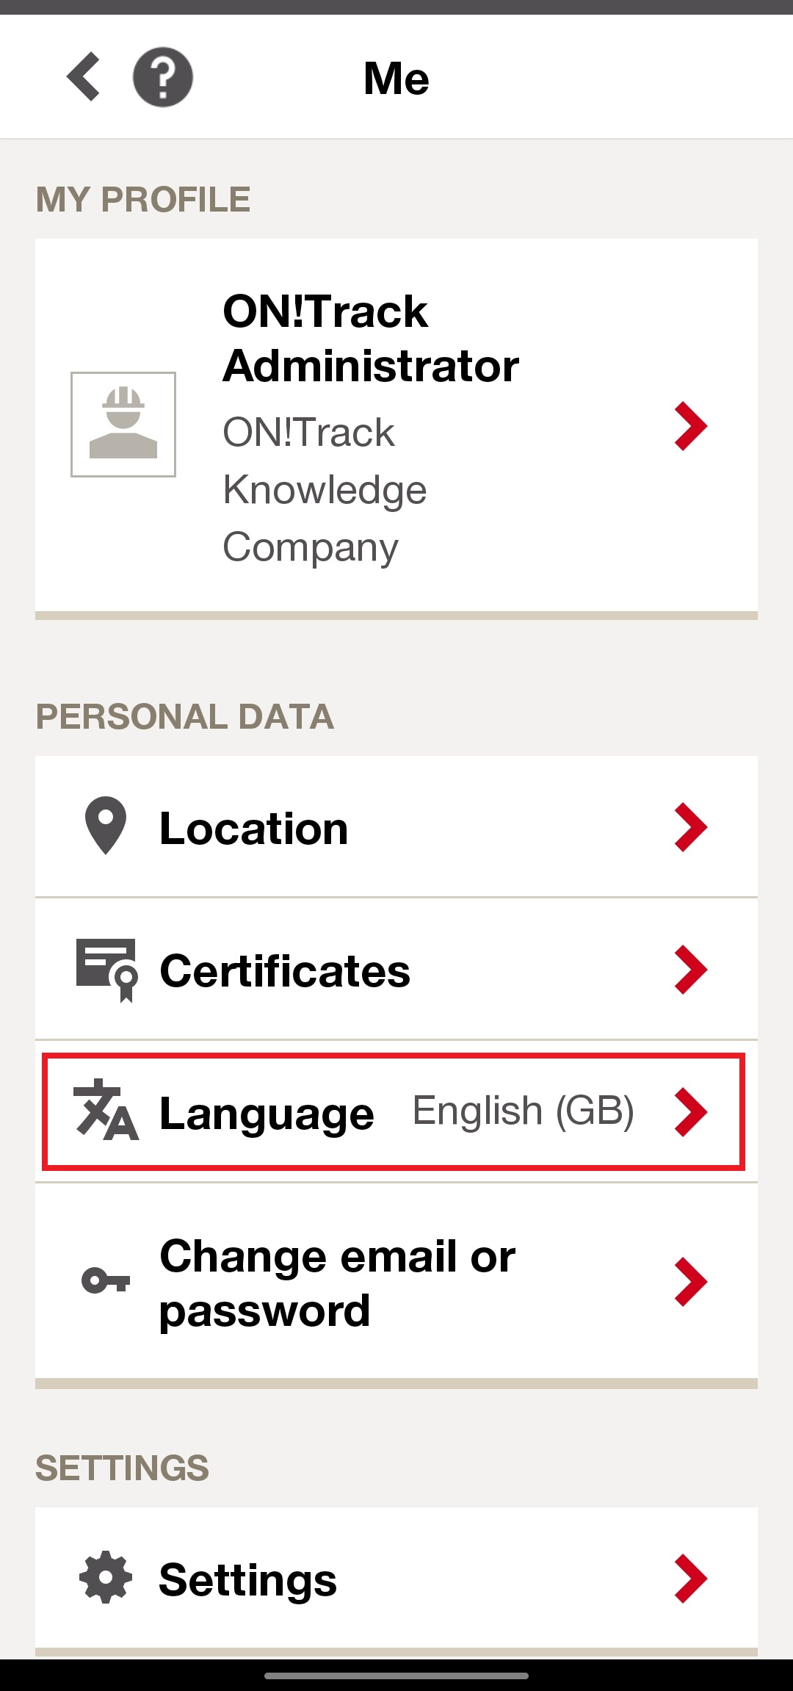Image resolution: width=793 pixels, height=1691 pixels.
Task: Open the Settings entry
Action: coord(396,1578)
